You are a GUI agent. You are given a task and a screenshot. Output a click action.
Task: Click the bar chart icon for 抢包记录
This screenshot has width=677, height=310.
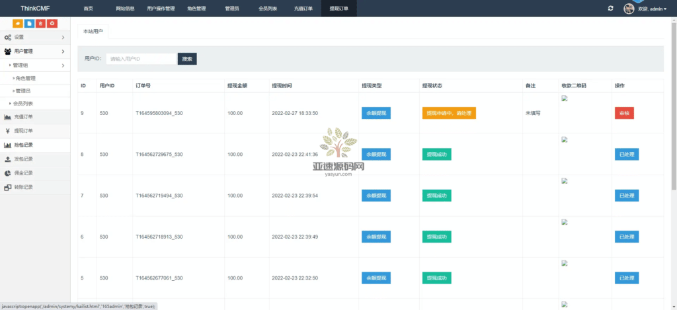[x=7, y=145]
